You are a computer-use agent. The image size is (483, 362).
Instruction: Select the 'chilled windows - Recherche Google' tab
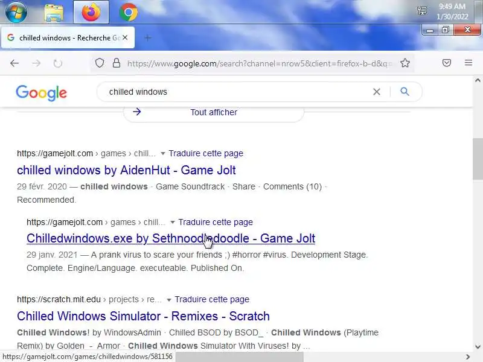(68, 37)
